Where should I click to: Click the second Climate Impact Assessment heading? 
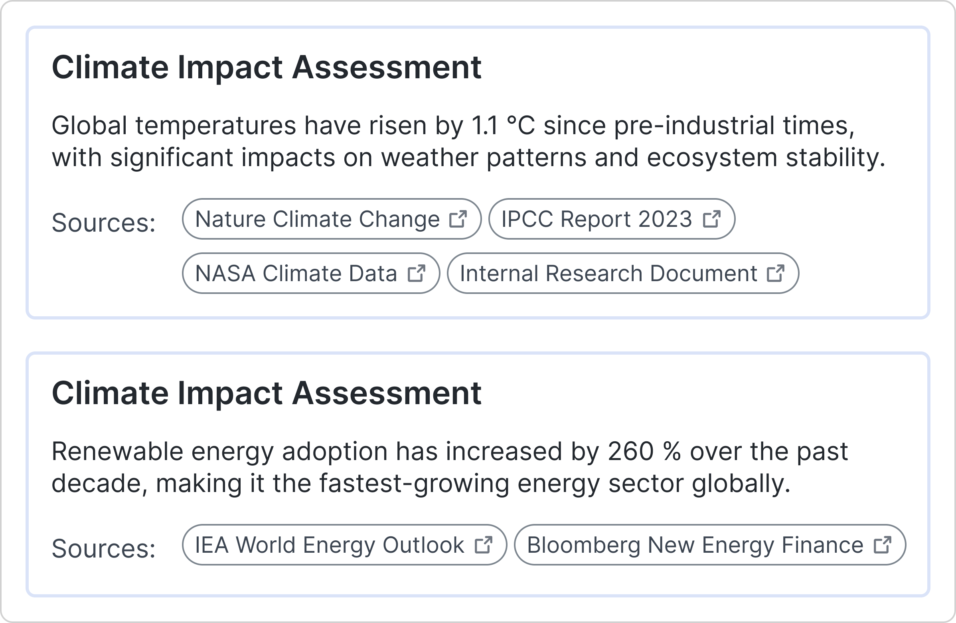[266, 393]
